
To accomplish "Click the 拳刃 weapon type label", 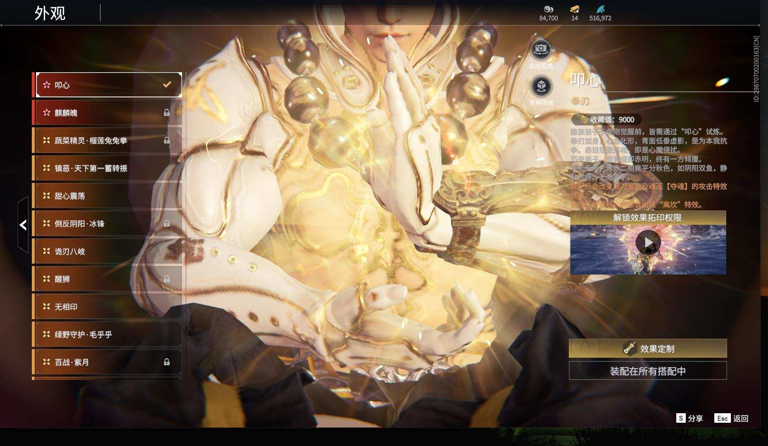I will coord(580,101).
